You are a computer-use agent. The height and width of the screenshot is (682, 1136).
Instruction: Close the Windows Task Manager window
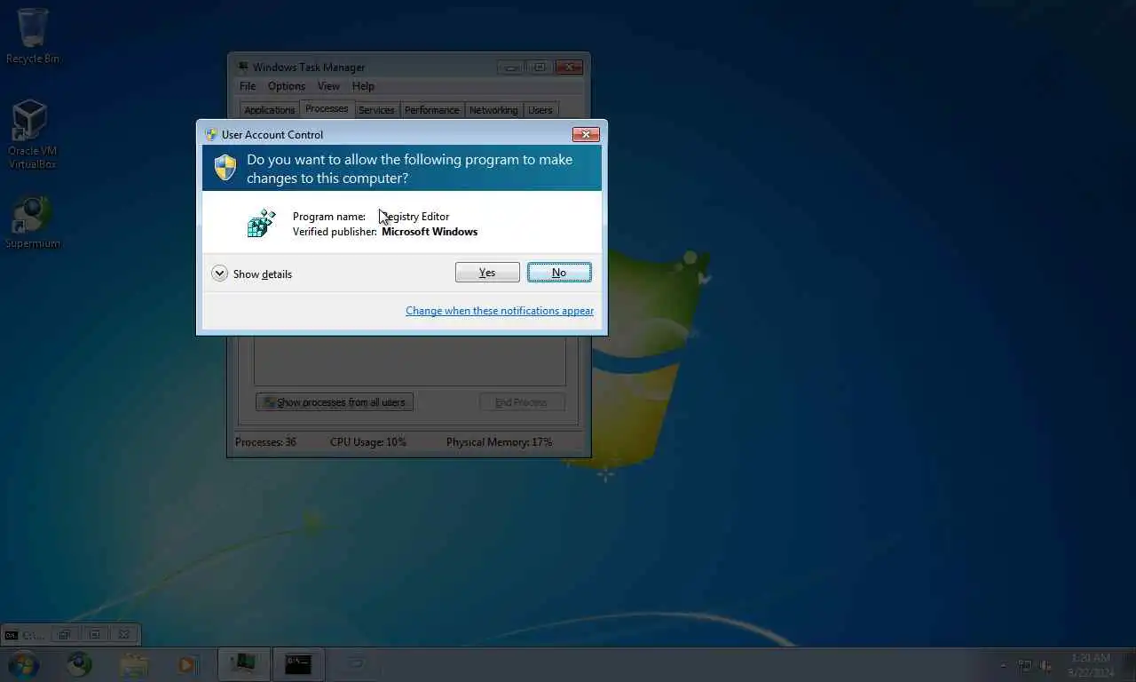[x=569, y=67]
